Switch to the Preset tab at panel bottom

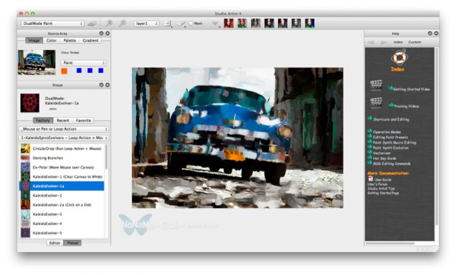[73, 243]
